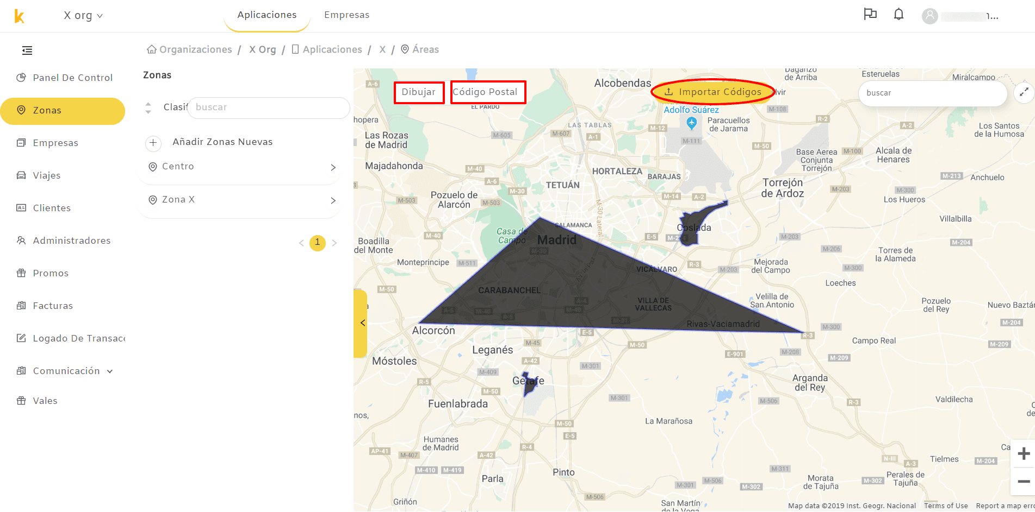Switch to the Empresas top tab
The image size is (1035, 512).
click(347, 15)
